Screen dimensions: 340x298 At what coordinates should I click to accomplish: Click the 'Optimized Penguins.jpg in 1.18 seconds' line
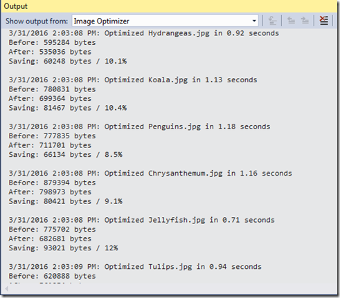(x=139, y=127)
